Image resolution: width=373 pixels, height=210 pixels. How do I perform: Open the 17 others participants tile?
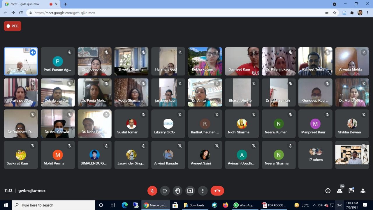(315, 155)
